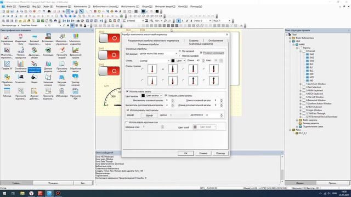Viewport: 351px width, 197px height.
Task: Enable the Использовать круговые оси checkbox
Action: pos(127,122)
